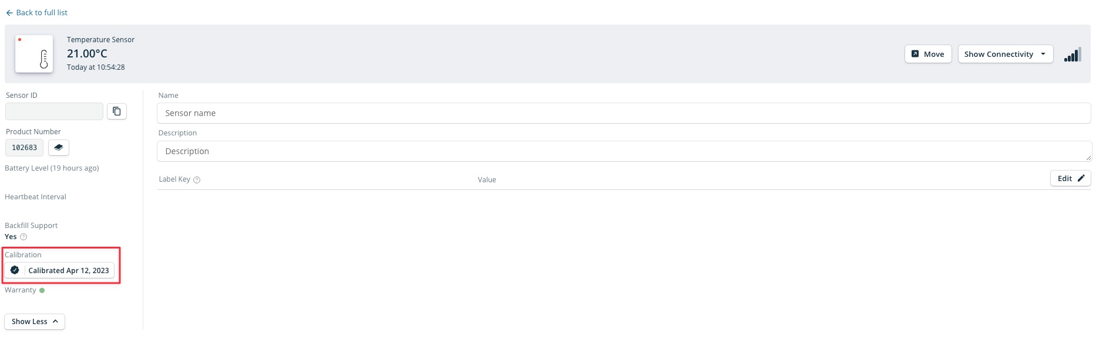Viewport: 1096px width, 337px height.
Task: Click the 102683 product number chip
Action: (x=24, y=148)
